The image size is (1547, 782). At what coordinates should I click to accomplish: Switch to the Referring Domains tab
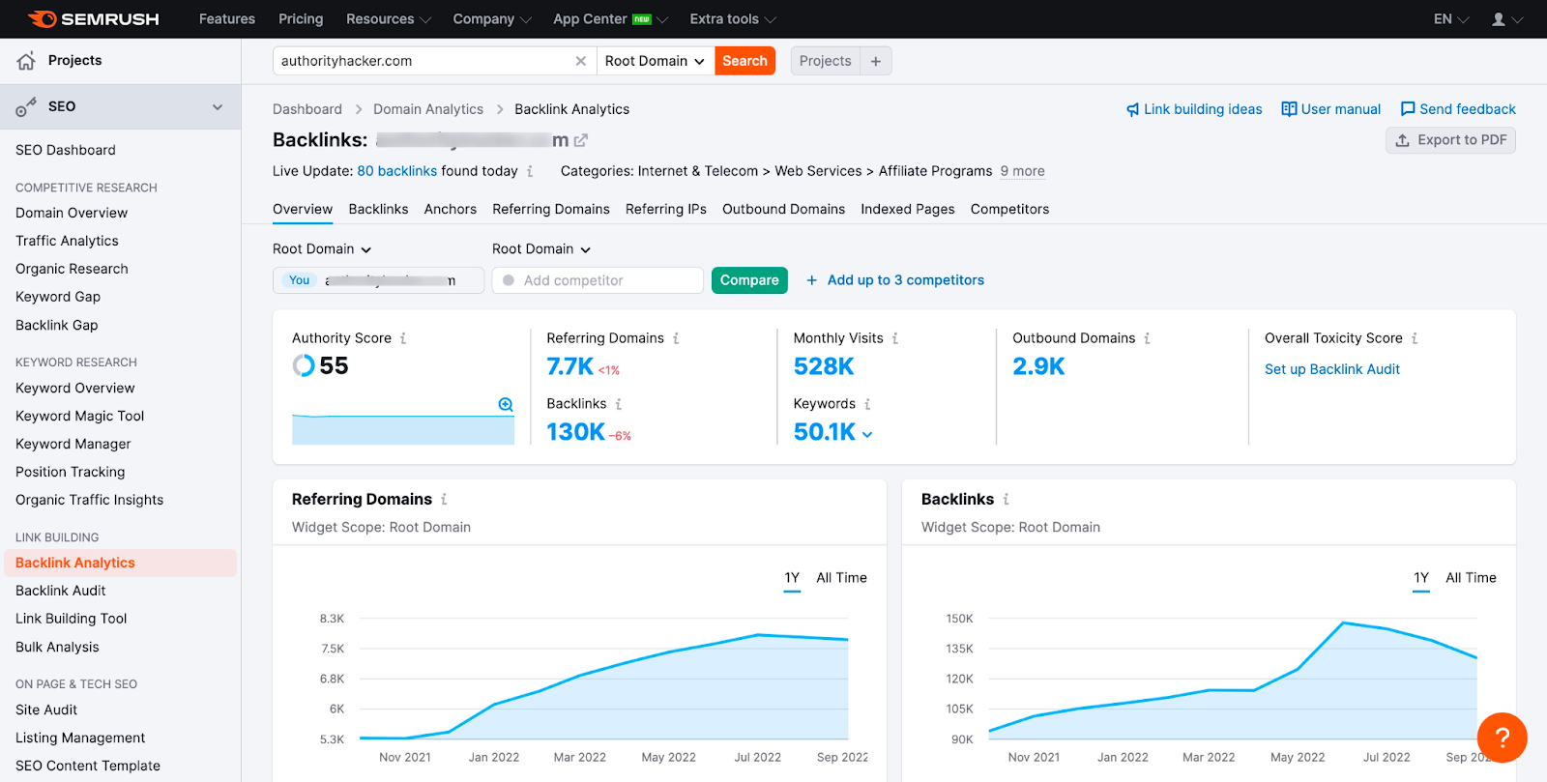[550, 209]
